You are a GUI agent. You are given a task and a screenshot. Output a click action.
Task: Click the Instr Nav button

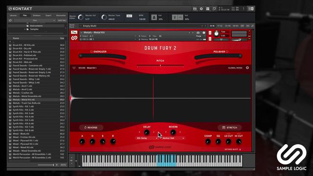pos(62,21)
